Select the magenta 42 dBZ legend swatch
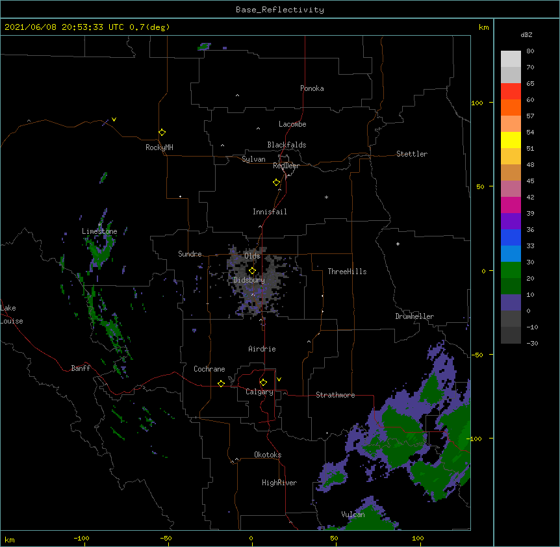Image resolution: width=560 pixels, height=547 pixels. [x=511, y=205]
